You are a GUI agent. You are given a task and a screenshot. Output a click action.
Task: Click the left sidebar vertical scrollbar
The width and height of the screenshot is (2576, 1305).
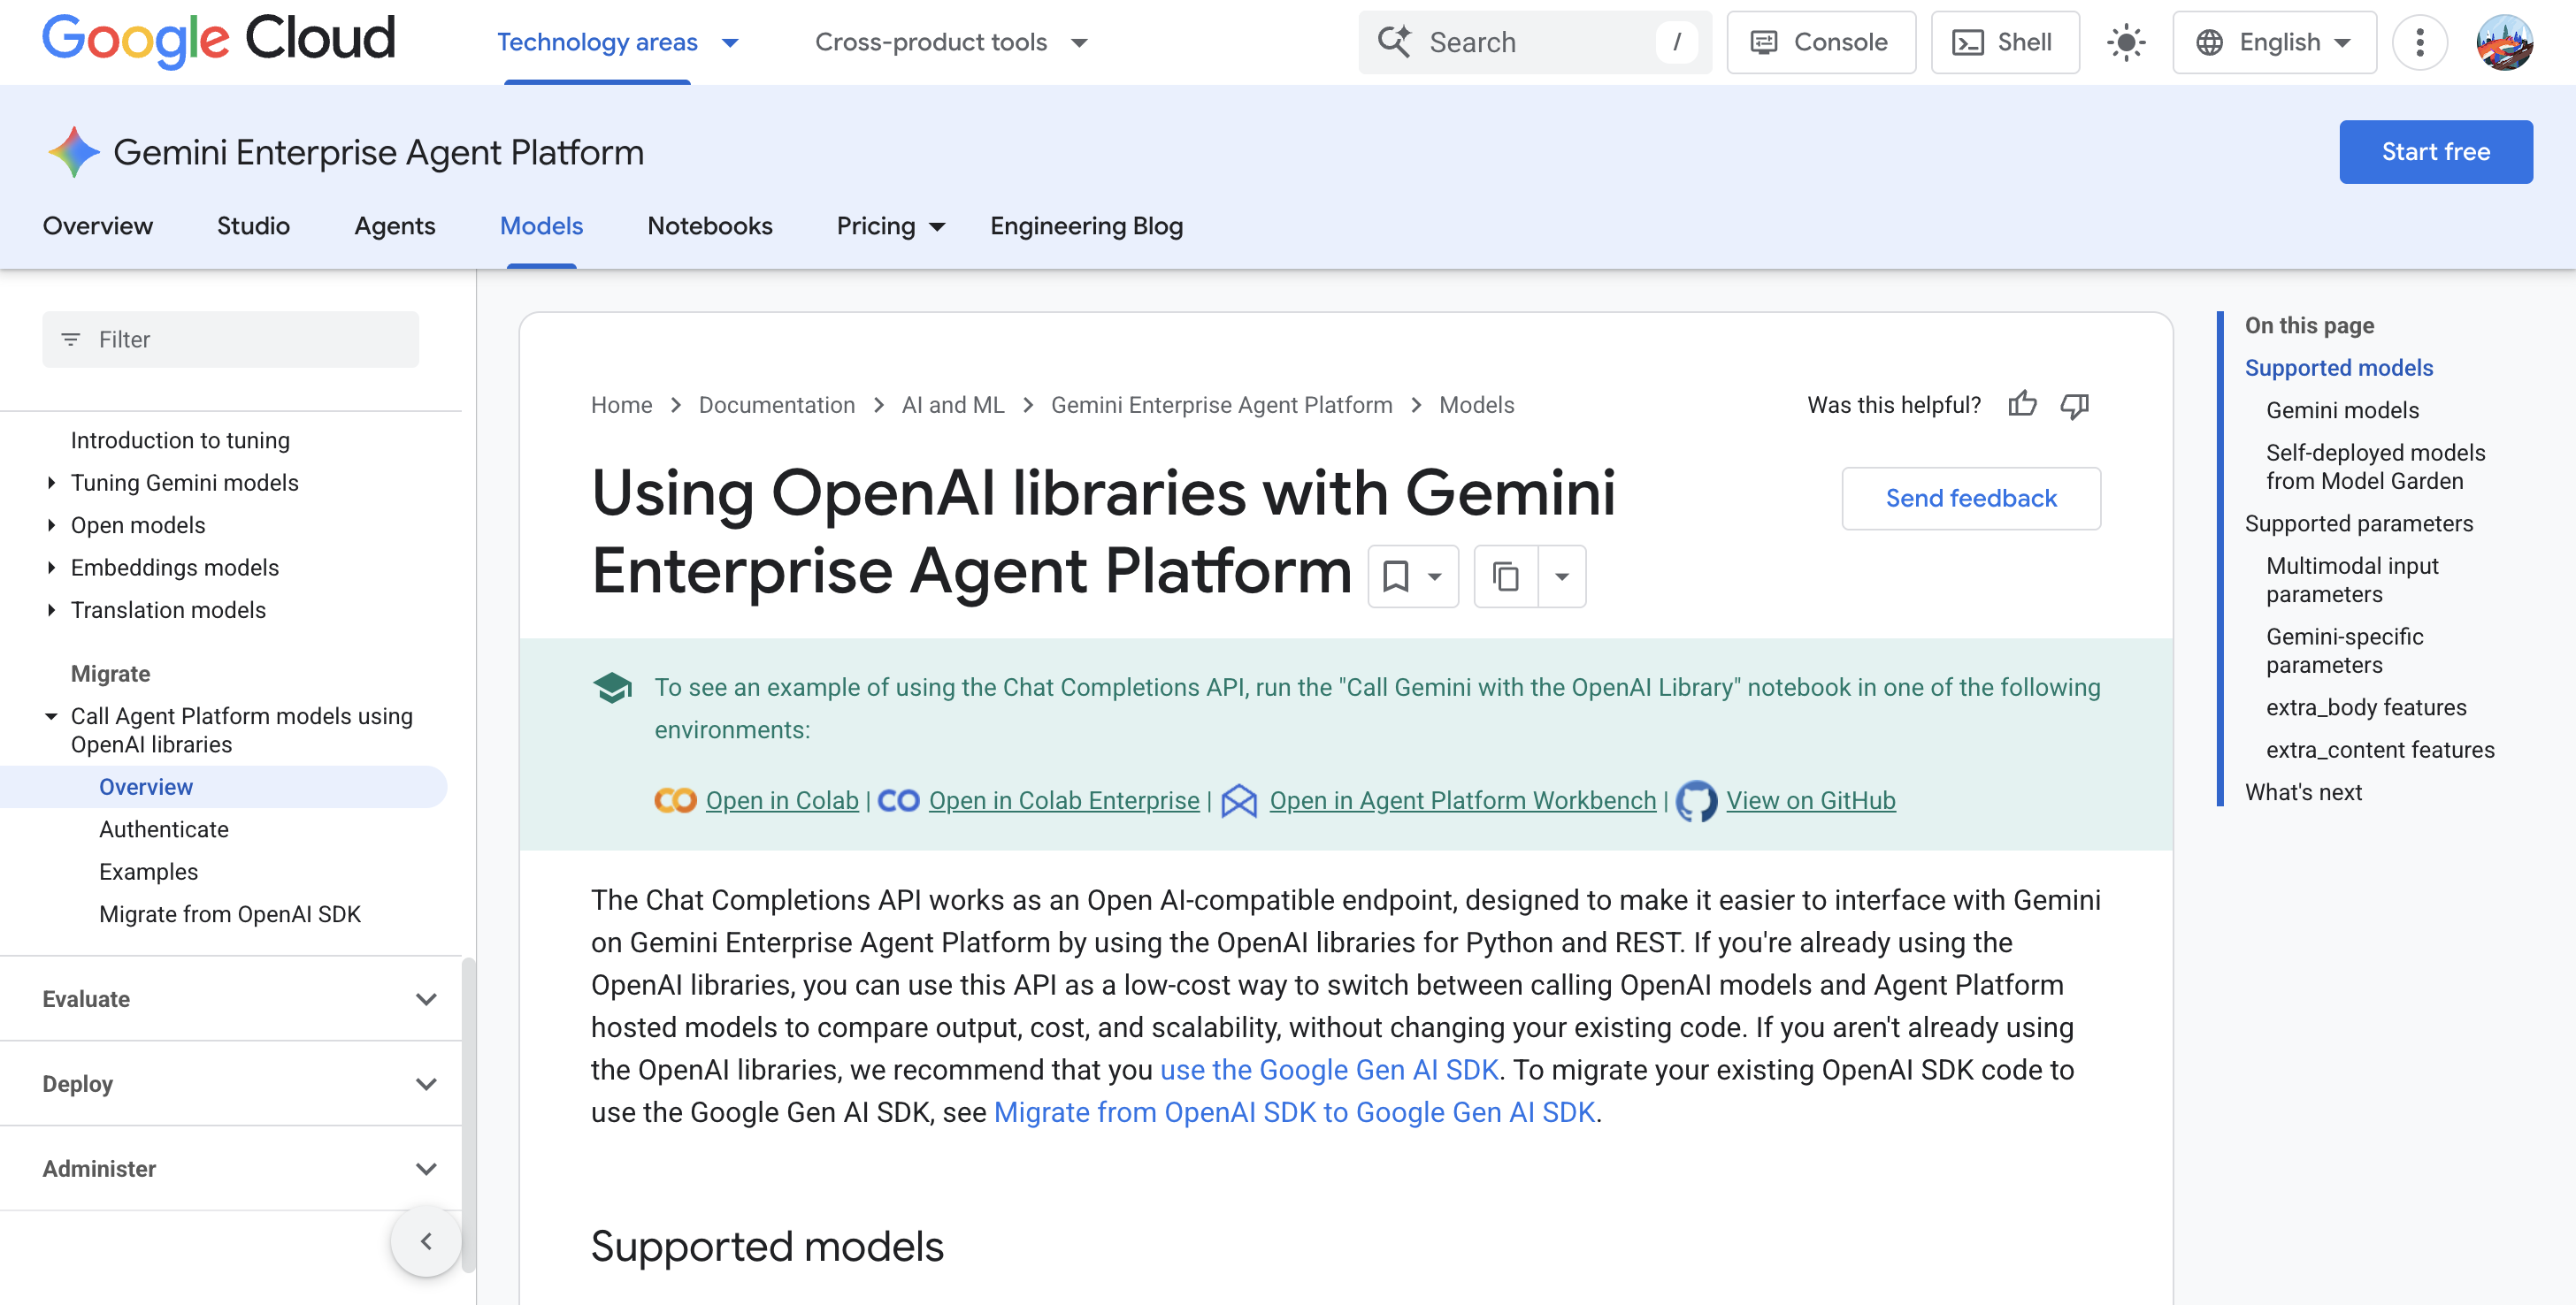(x=467, y=1114)
